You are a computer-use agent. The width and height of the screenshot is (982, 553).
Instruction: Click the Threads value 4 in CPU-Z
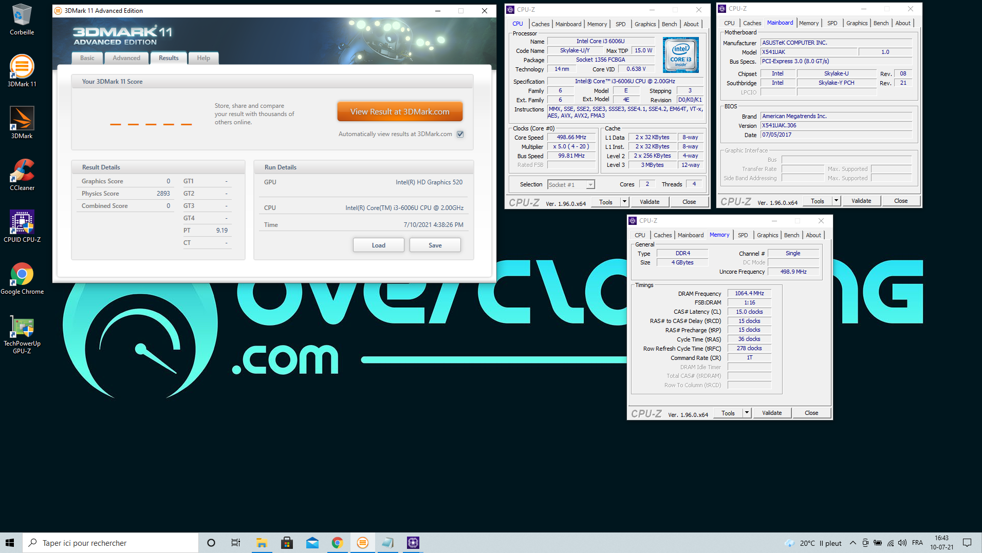coord(694,184)
